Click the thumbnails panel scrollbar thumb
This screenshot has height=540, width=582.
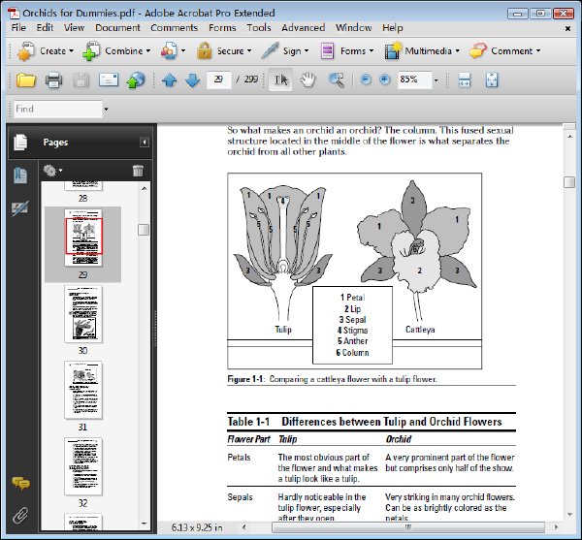(144, 230)
